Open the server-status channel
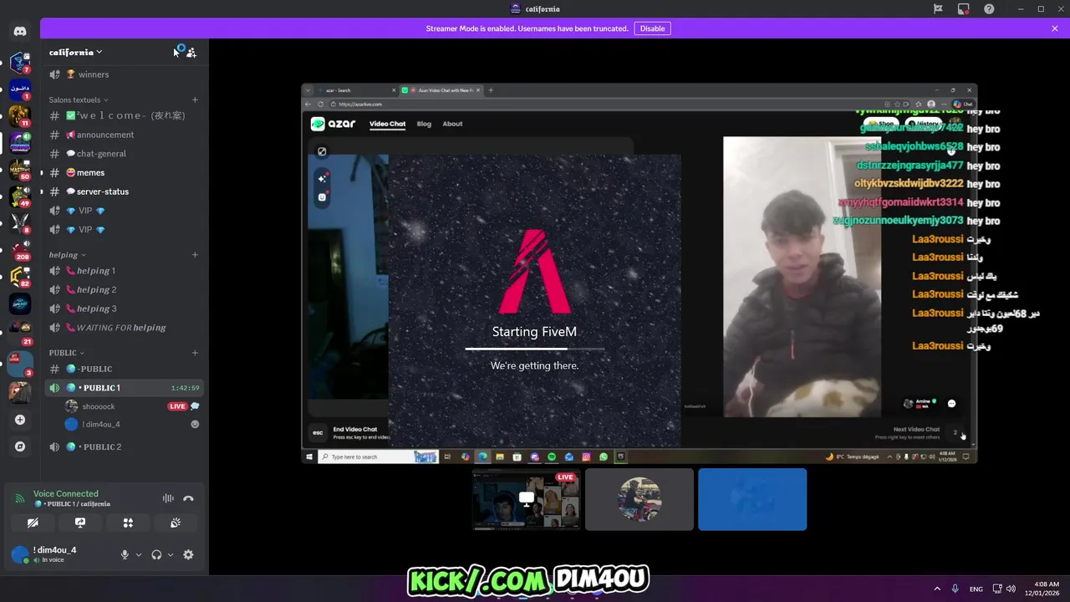Viewport: 1070px width, 602px height. pyautogui.click(x=124, y=191)
